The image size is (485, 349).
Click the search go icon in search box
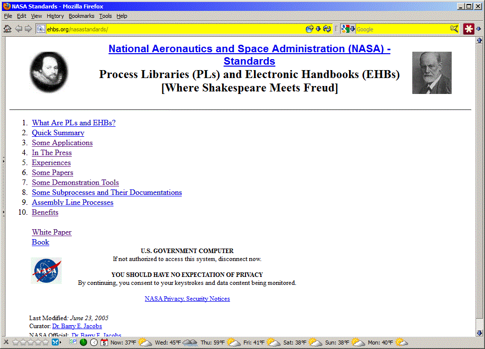coord(454,29)
